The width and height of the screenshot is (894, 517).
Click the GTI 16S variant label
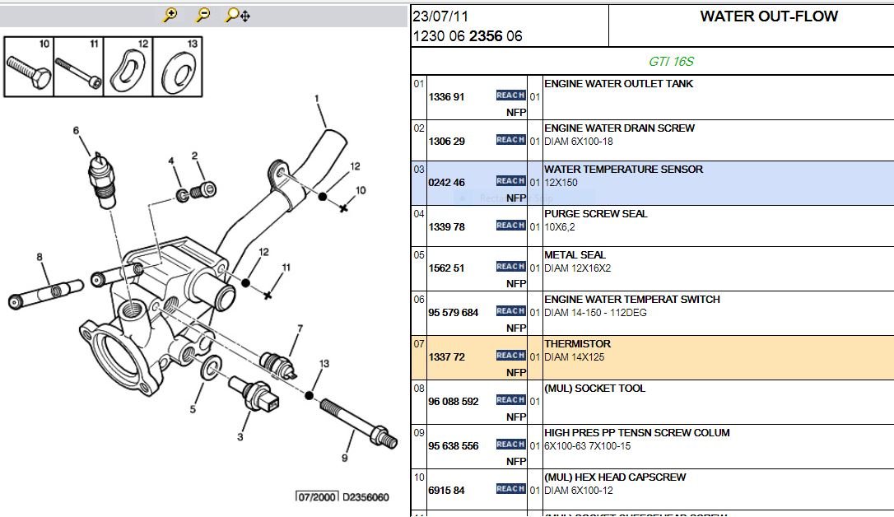click(671, 61)
